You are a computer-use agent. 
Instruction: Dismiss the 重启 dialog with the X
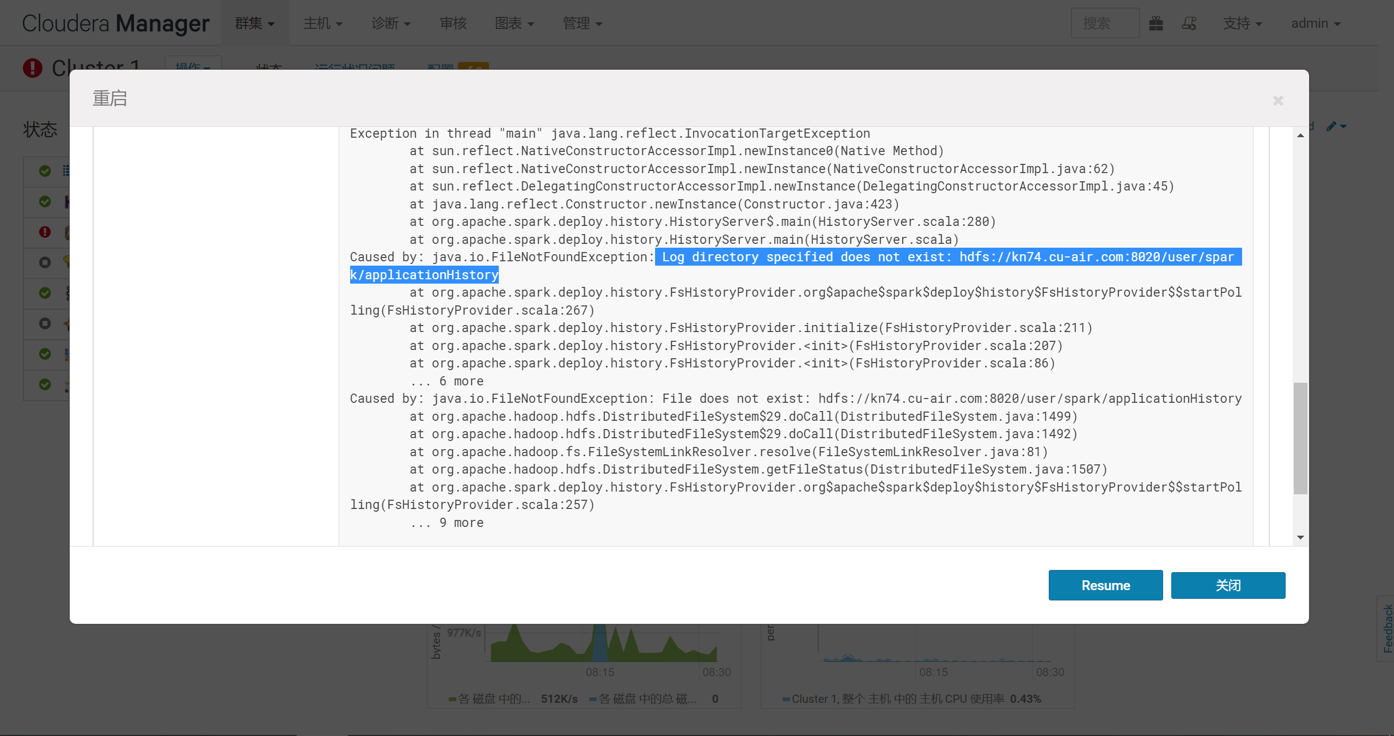1278,101
